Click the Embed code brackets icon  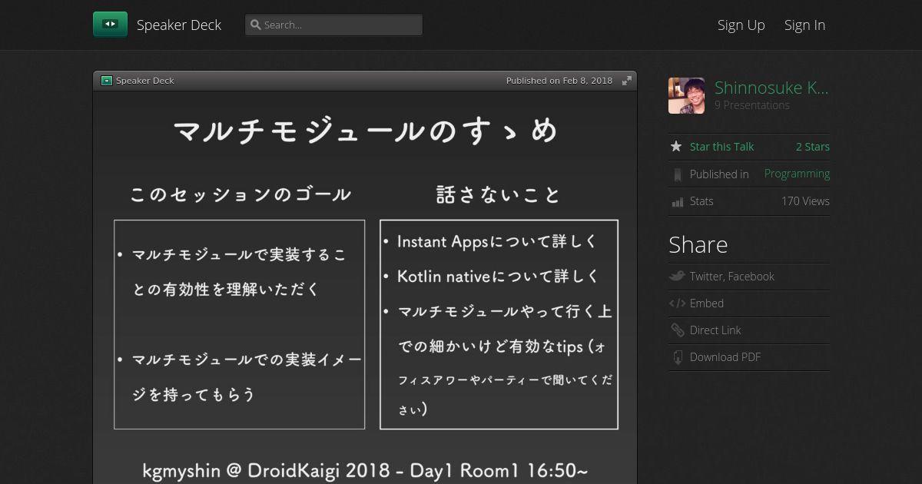677,303
